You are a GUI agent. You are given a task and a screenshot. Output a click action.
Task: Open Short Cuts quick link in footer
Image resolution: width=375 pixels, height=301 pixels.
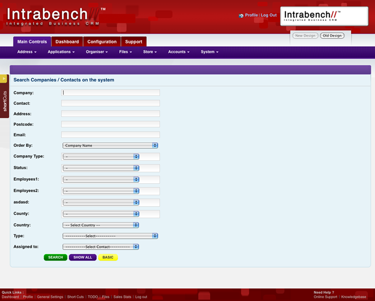coord(75,297)
